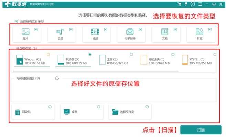227x137 pixels.
Task: Click the 0.00 B/16.0 MB capacity text
Action: coord(159,63)
